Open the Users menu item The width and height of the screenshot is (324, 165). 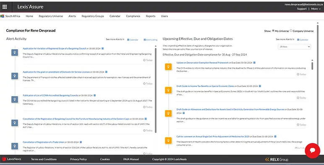point(165,16)
